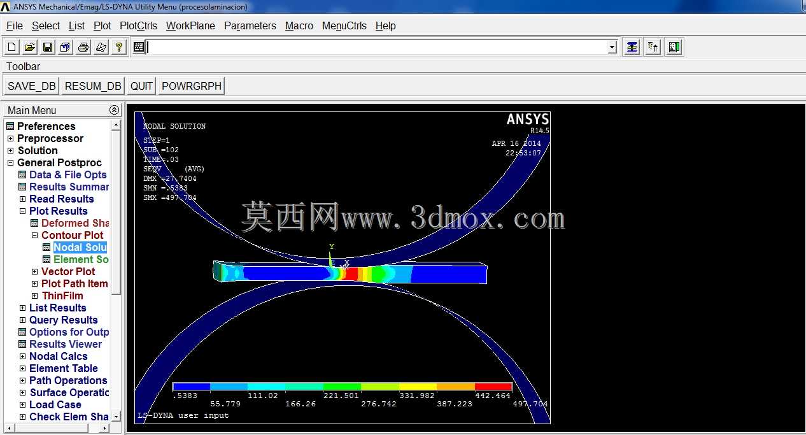Click Main Menu scrollbar down arrow
806x435 pixels.
pos(116,417)
